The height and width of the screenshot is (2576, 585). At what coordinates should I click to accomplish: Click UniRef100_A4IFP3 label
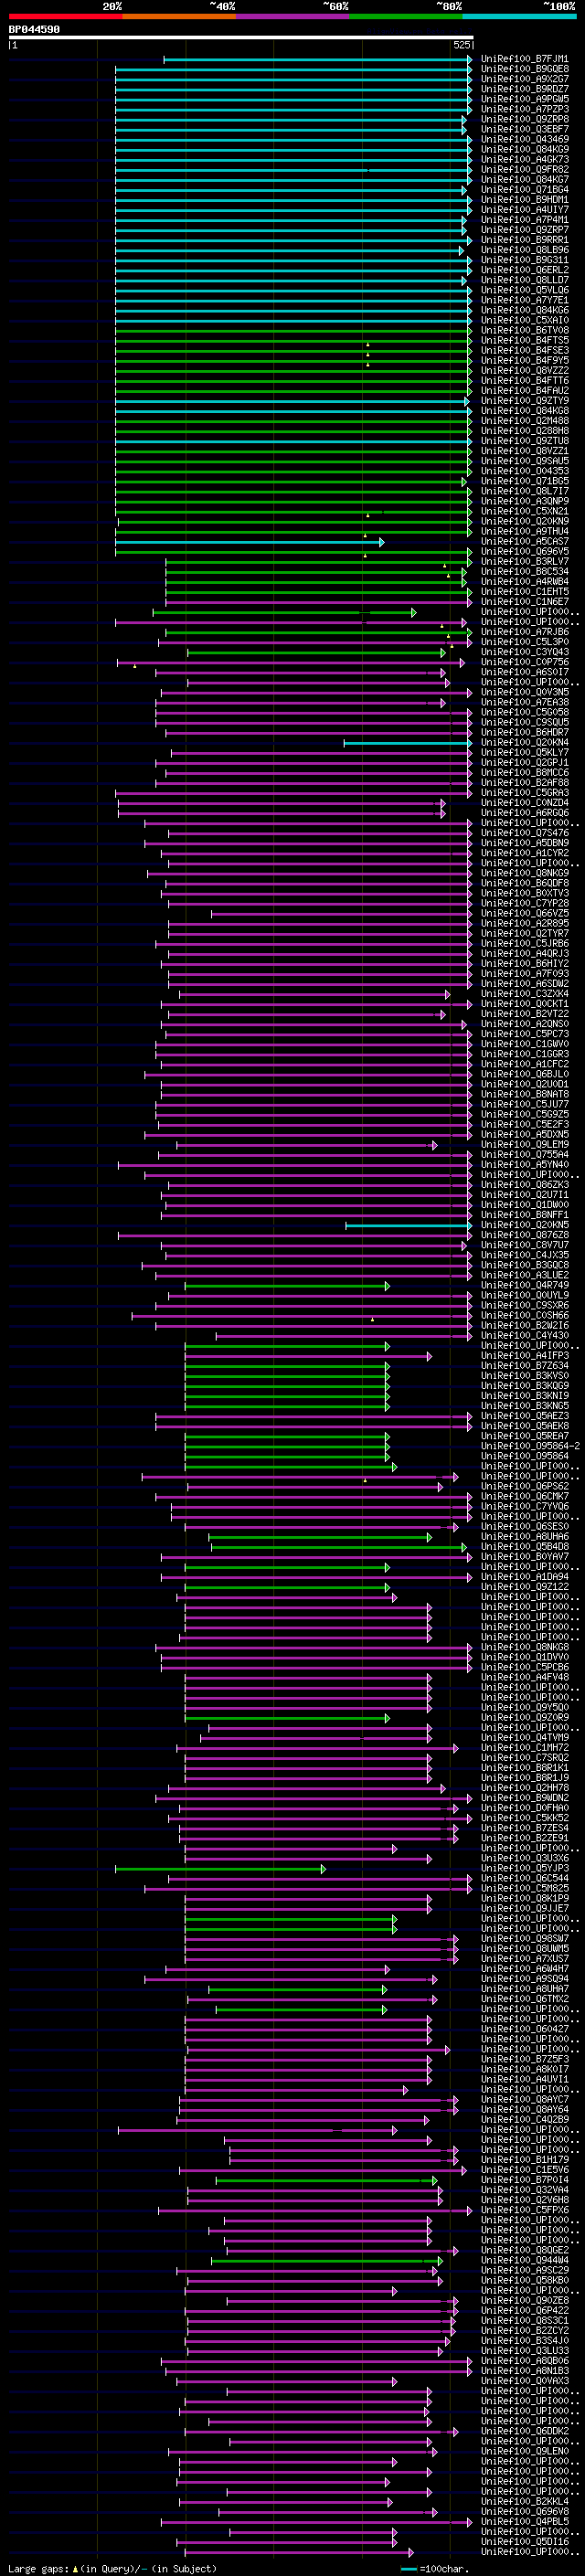pos(525,1355)
